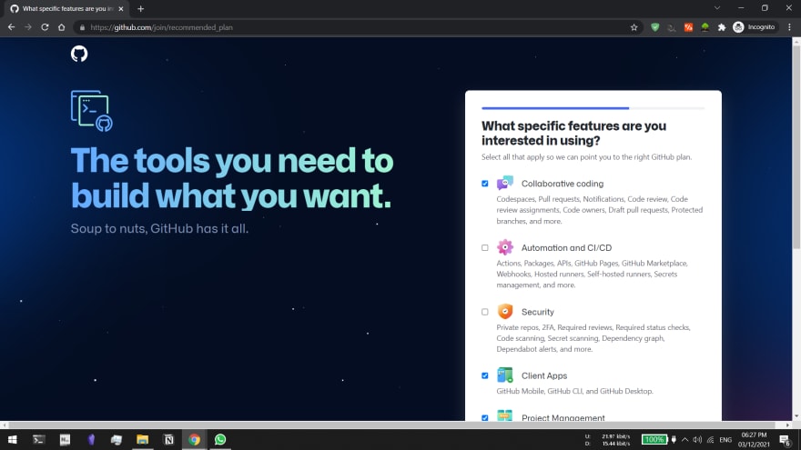Image resolution: width=801 pixels, height=450 pixels.
Task: Open the clock and date flyout
Action: click(754, 439)
